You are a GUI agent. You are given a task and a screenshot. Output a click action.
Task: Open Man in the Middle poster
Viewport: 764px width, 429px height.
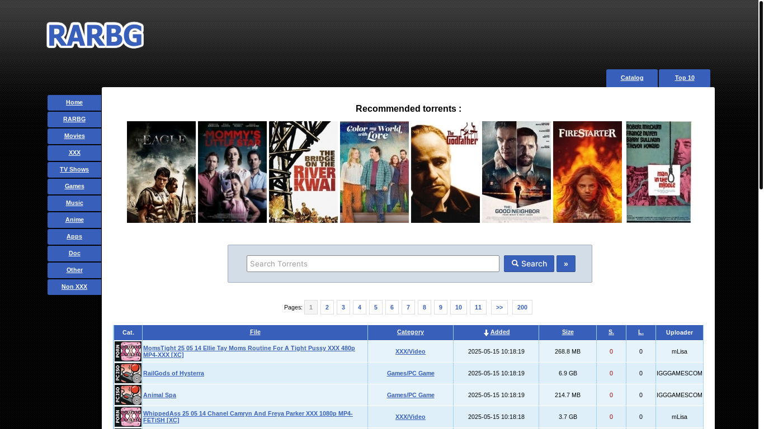(x=658, y=172)
